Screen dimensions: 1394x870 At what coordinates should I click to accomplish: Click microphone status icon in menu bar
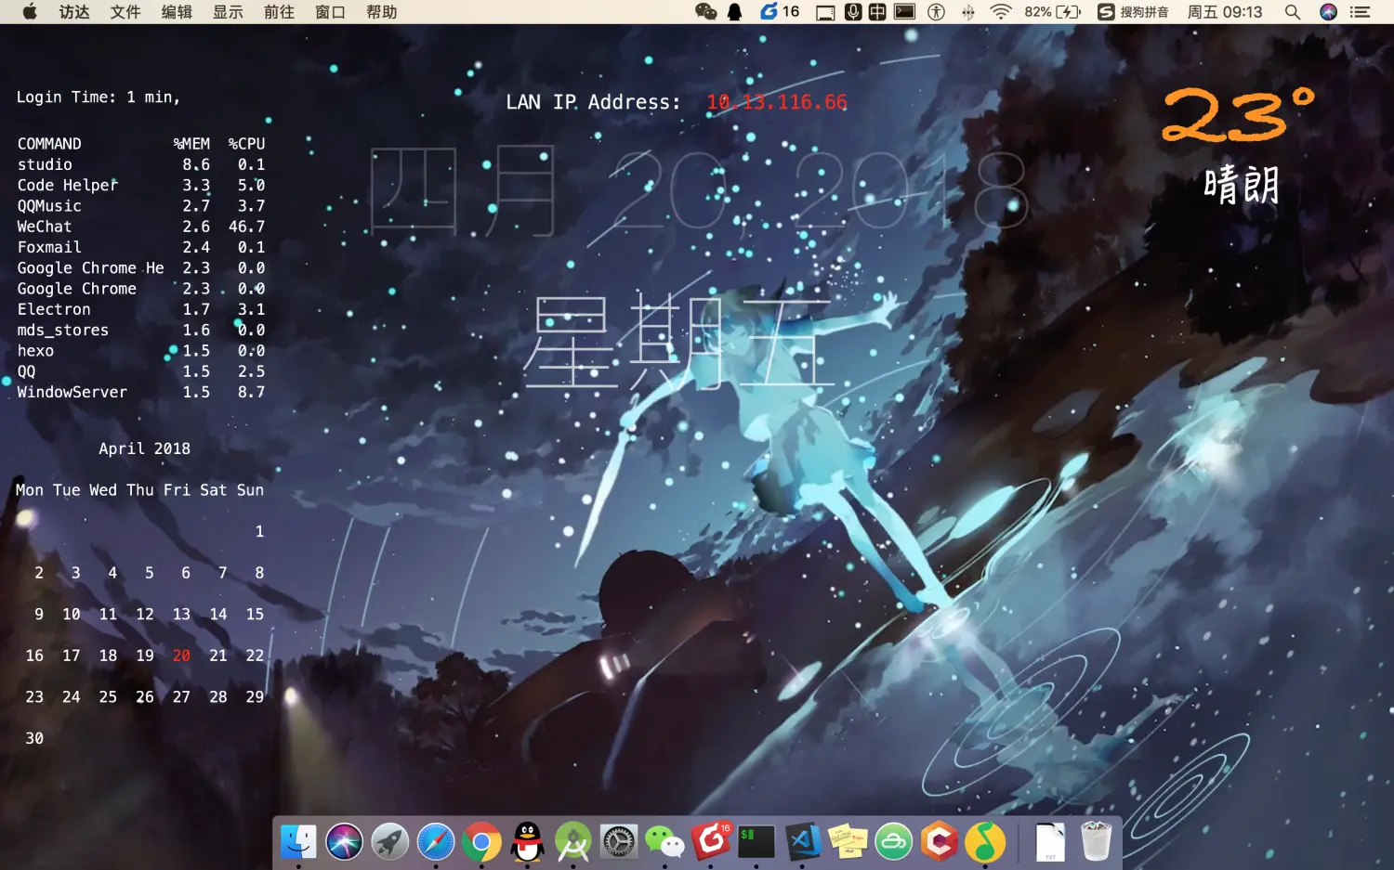coord(853,12)
